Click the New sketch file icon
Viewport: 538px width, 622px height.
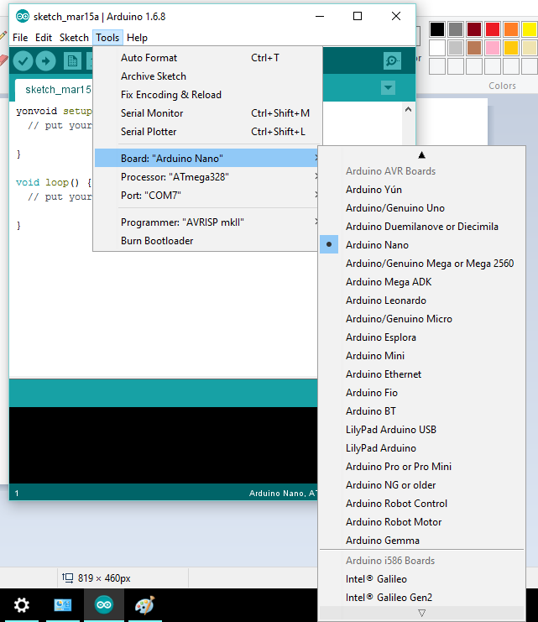click(x=72, y=61)
